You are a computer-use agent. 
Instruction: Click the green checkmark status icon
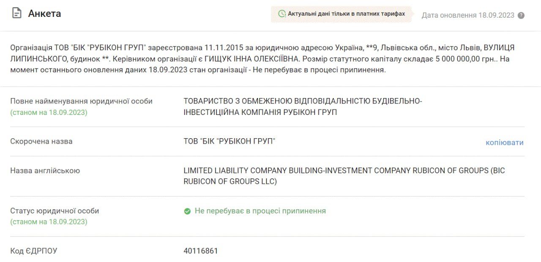(x=187, y=210)
